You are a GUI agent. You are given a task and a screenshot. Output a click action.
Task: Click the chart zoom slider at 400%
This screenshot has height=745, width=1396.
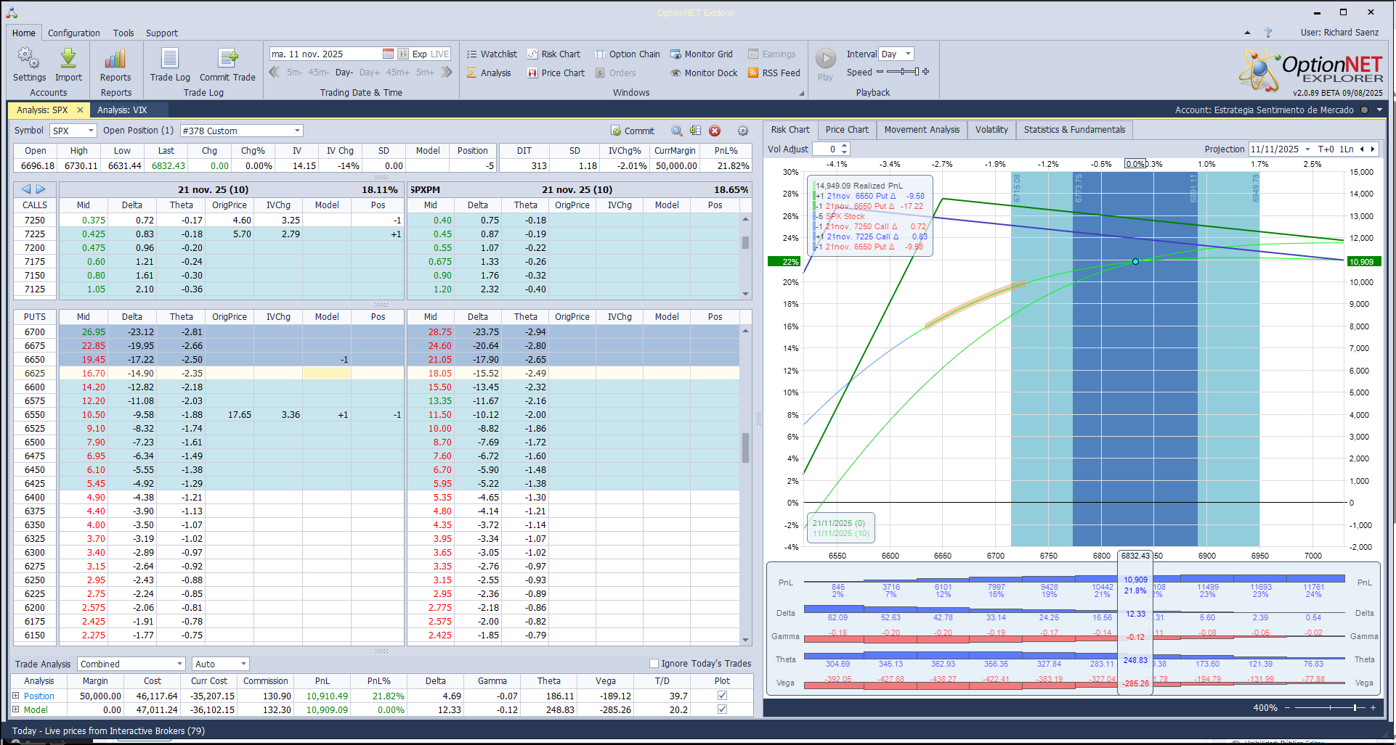tap(1329, 707)
